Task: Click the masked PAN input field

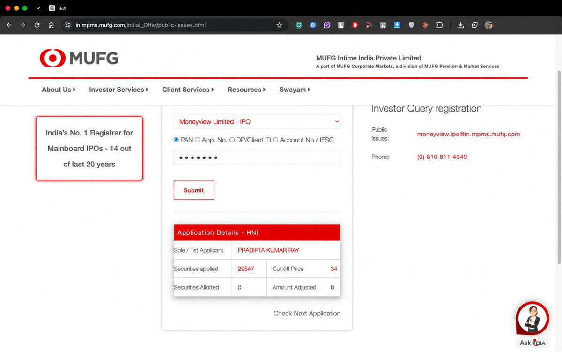Action: 257,157
